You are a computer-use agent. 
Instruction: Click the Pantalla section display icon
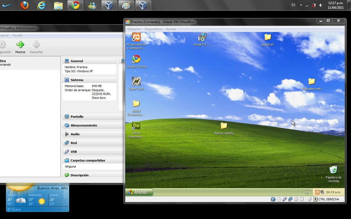click(67, 116)
